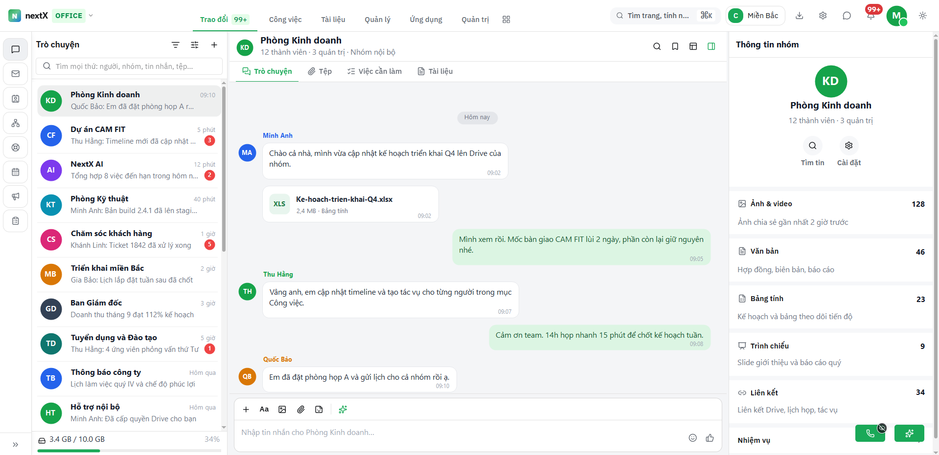Expand the left sidebar with double chevron
The height and width of the screenshot is (455, 939).
[16, 444]
